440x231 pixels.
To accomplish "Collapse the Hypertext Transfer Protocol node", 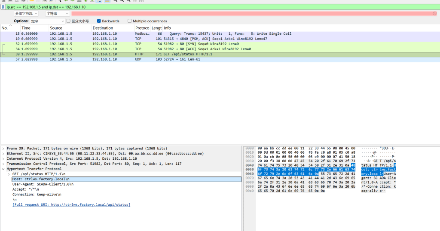I will (x=3, y=169).
